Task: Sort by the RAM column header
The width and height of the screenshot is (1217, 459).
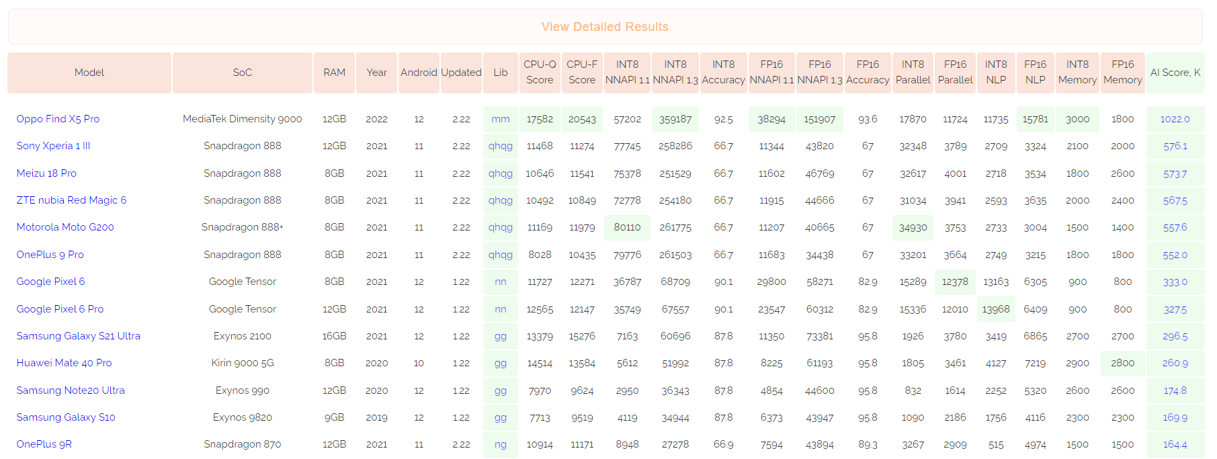Action: tap(335, 73)
